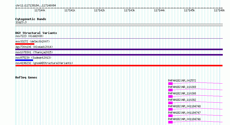
Task: Click the chr11:117139184..117146084 coordinate label
Action: pyautogui.click(x=36, y=6)
